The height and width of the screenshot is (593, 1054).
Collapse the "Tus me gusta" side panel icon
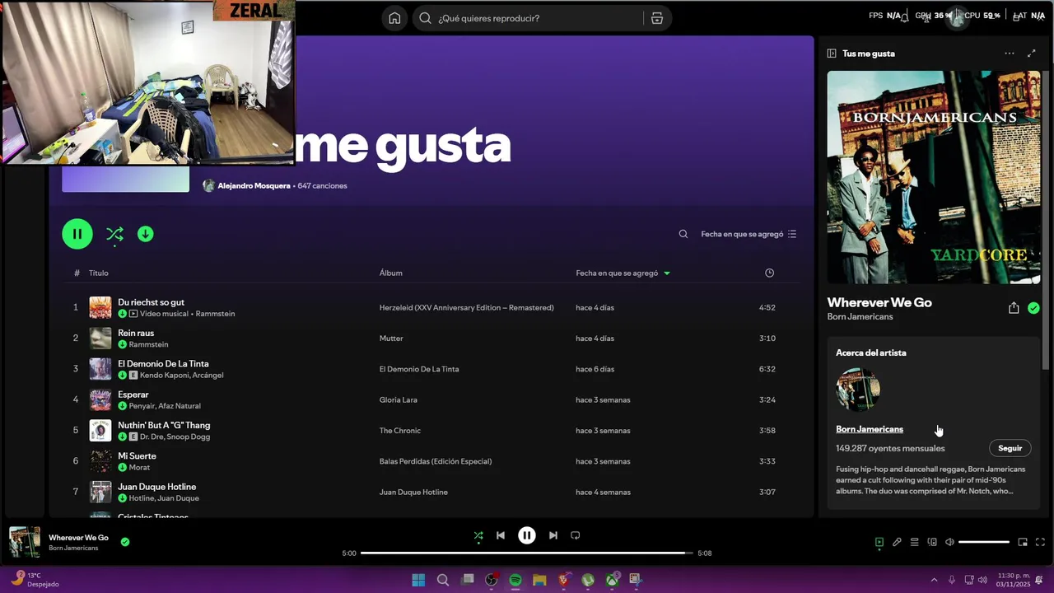pos(832,54)
